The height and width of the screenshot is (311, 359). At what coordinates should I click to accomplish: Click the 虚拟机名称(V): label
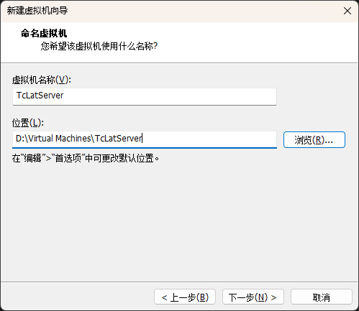point(42,80)
